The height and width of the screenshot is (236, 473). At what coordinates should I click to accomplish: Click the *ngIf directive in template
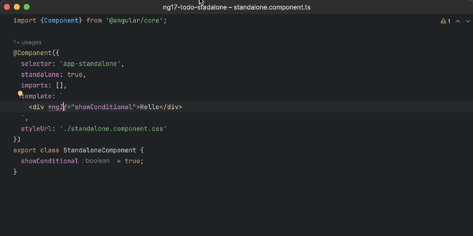57,107
